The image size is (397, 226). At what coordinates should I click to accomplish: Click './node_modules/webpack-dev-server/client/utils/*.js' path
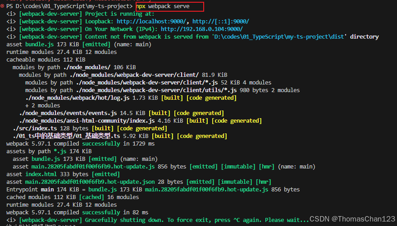156,90
